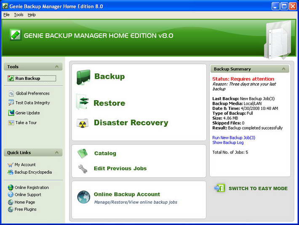The width and height of the screenshot is (299, 225).
Task: Click the Genie logo icon in the green banner
Action: pyautogui.click(x=16, y=35)
